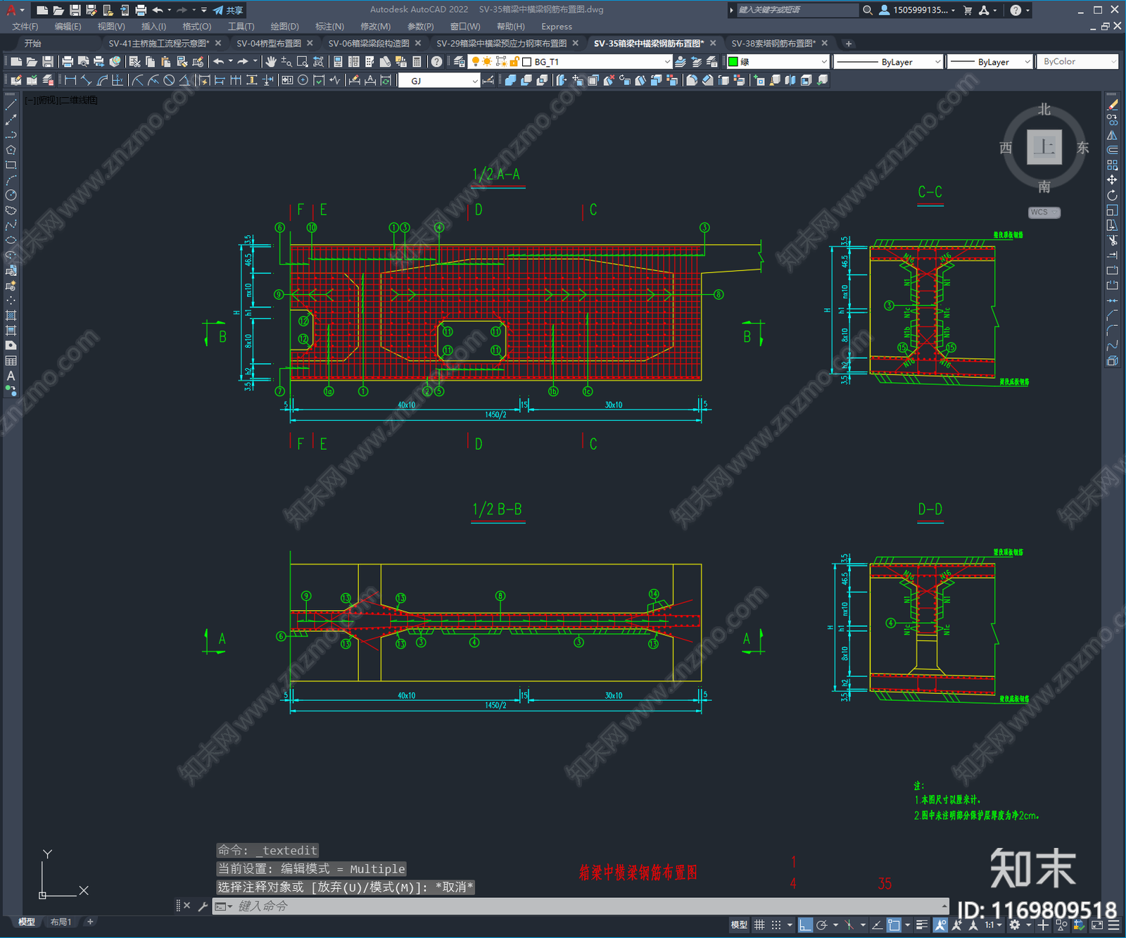Select the Rotate tool in right toolbar
The width and height of the screenshot is (1126, 938).
tap(1112, 195)
